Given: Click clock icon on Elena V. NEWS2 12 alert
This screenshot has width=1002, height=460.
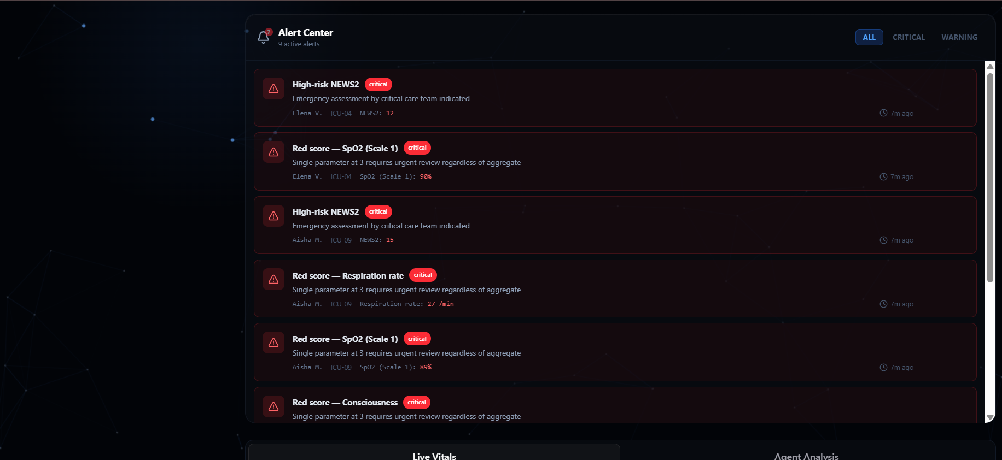Looking at the screenshot, I should click(883, 113).
